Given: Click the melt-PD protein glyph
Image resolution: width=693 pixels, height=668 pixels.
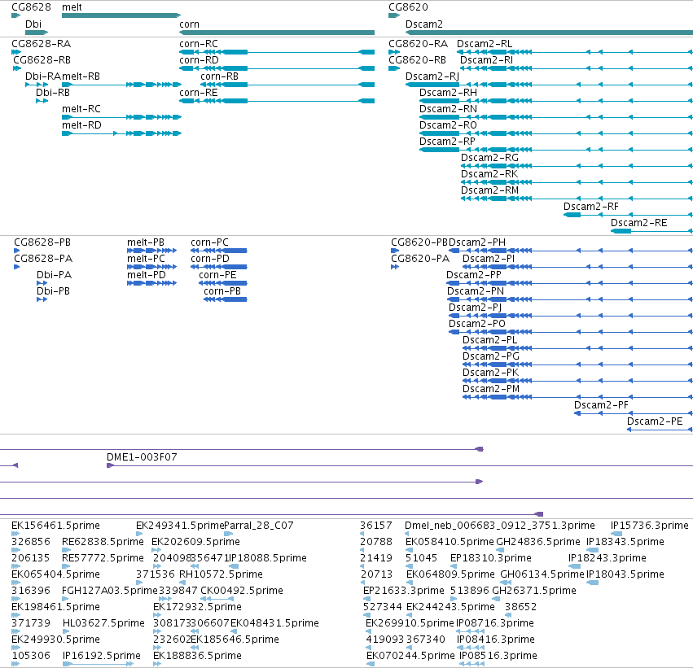Looking at the screenshot, I should [x=151, y=283].
